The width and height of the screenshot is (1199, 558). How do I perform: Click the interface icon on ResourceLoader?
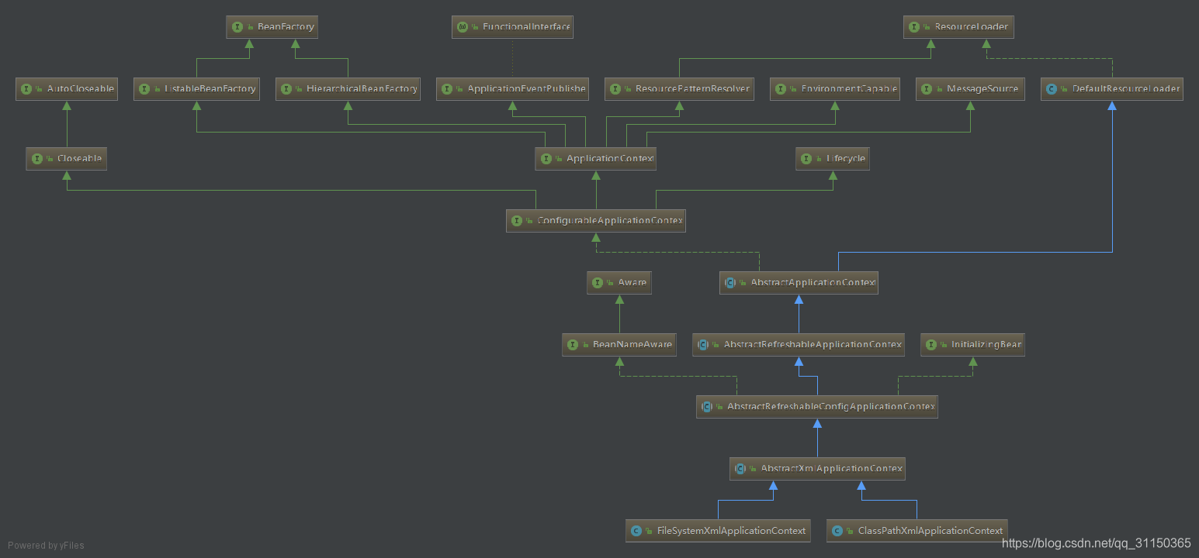click(x=914, y=27)
